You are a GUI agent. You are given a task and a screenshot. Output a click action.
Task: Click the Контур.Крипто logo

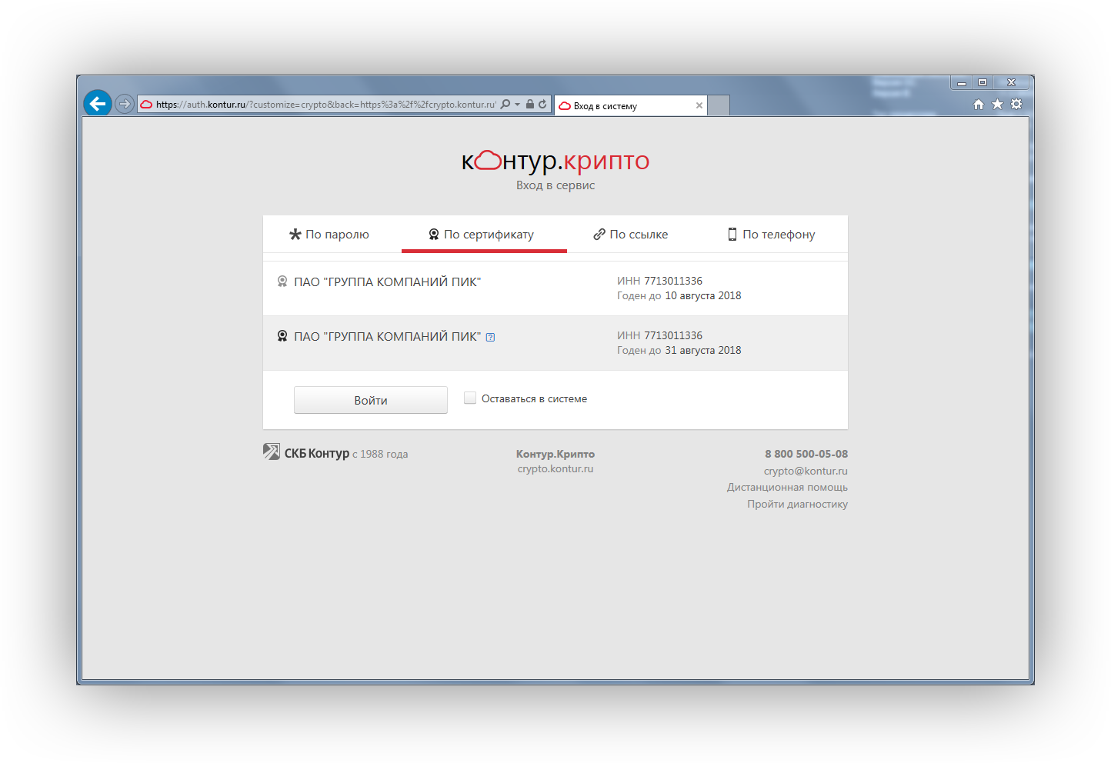[x=555, y=160]
